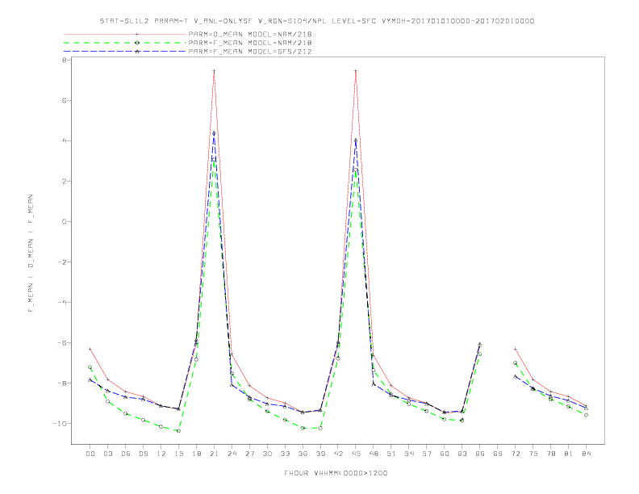Screen dimensions: 639x494
Task: Click y-axis tick label positive 2
Action: 64,181
